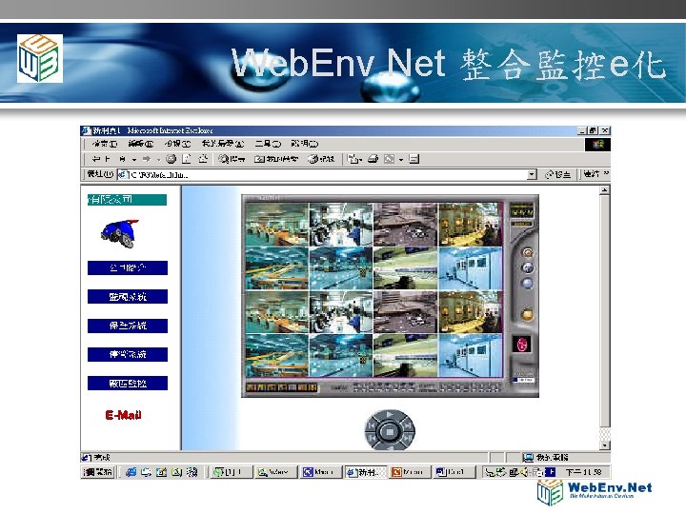This screenshot has width=686, height=514.
Task: Launch Internet Explorer from quick launch
Action: [131, 472]
